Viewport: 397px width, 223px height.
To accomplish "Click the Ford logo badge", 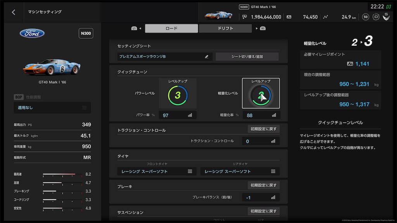I will [x=32, y=33].
